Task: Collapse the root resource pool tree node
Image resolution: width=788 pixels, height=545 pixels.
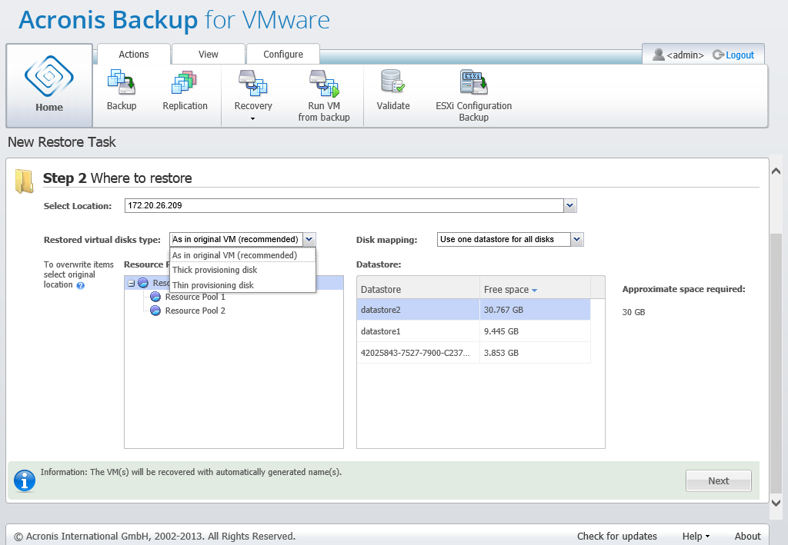Action: [132, 284]
